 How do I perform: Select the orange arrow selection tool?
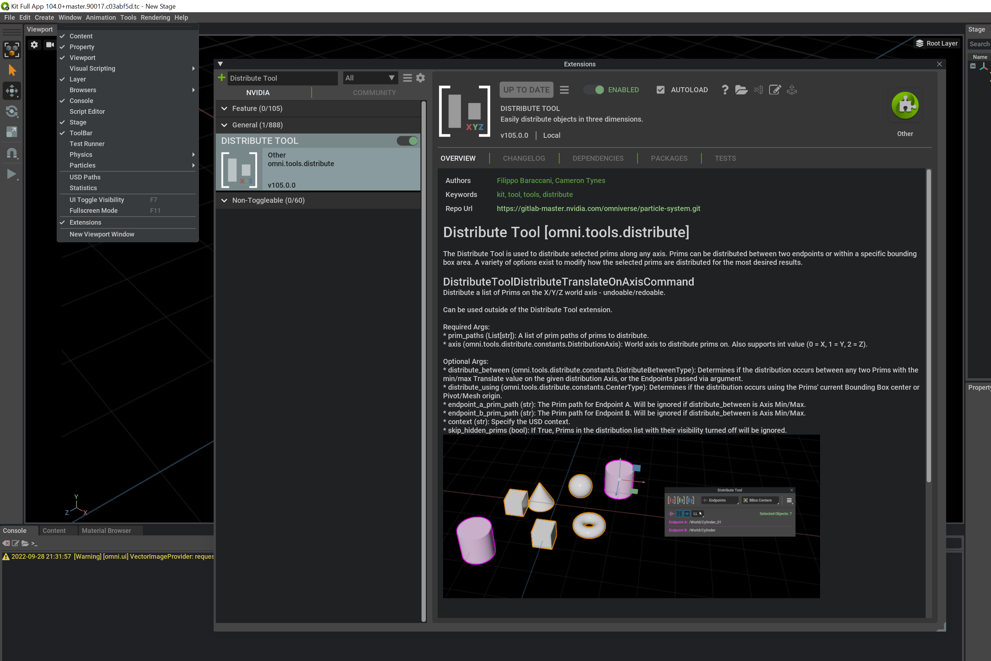click(x=12, y=70)
